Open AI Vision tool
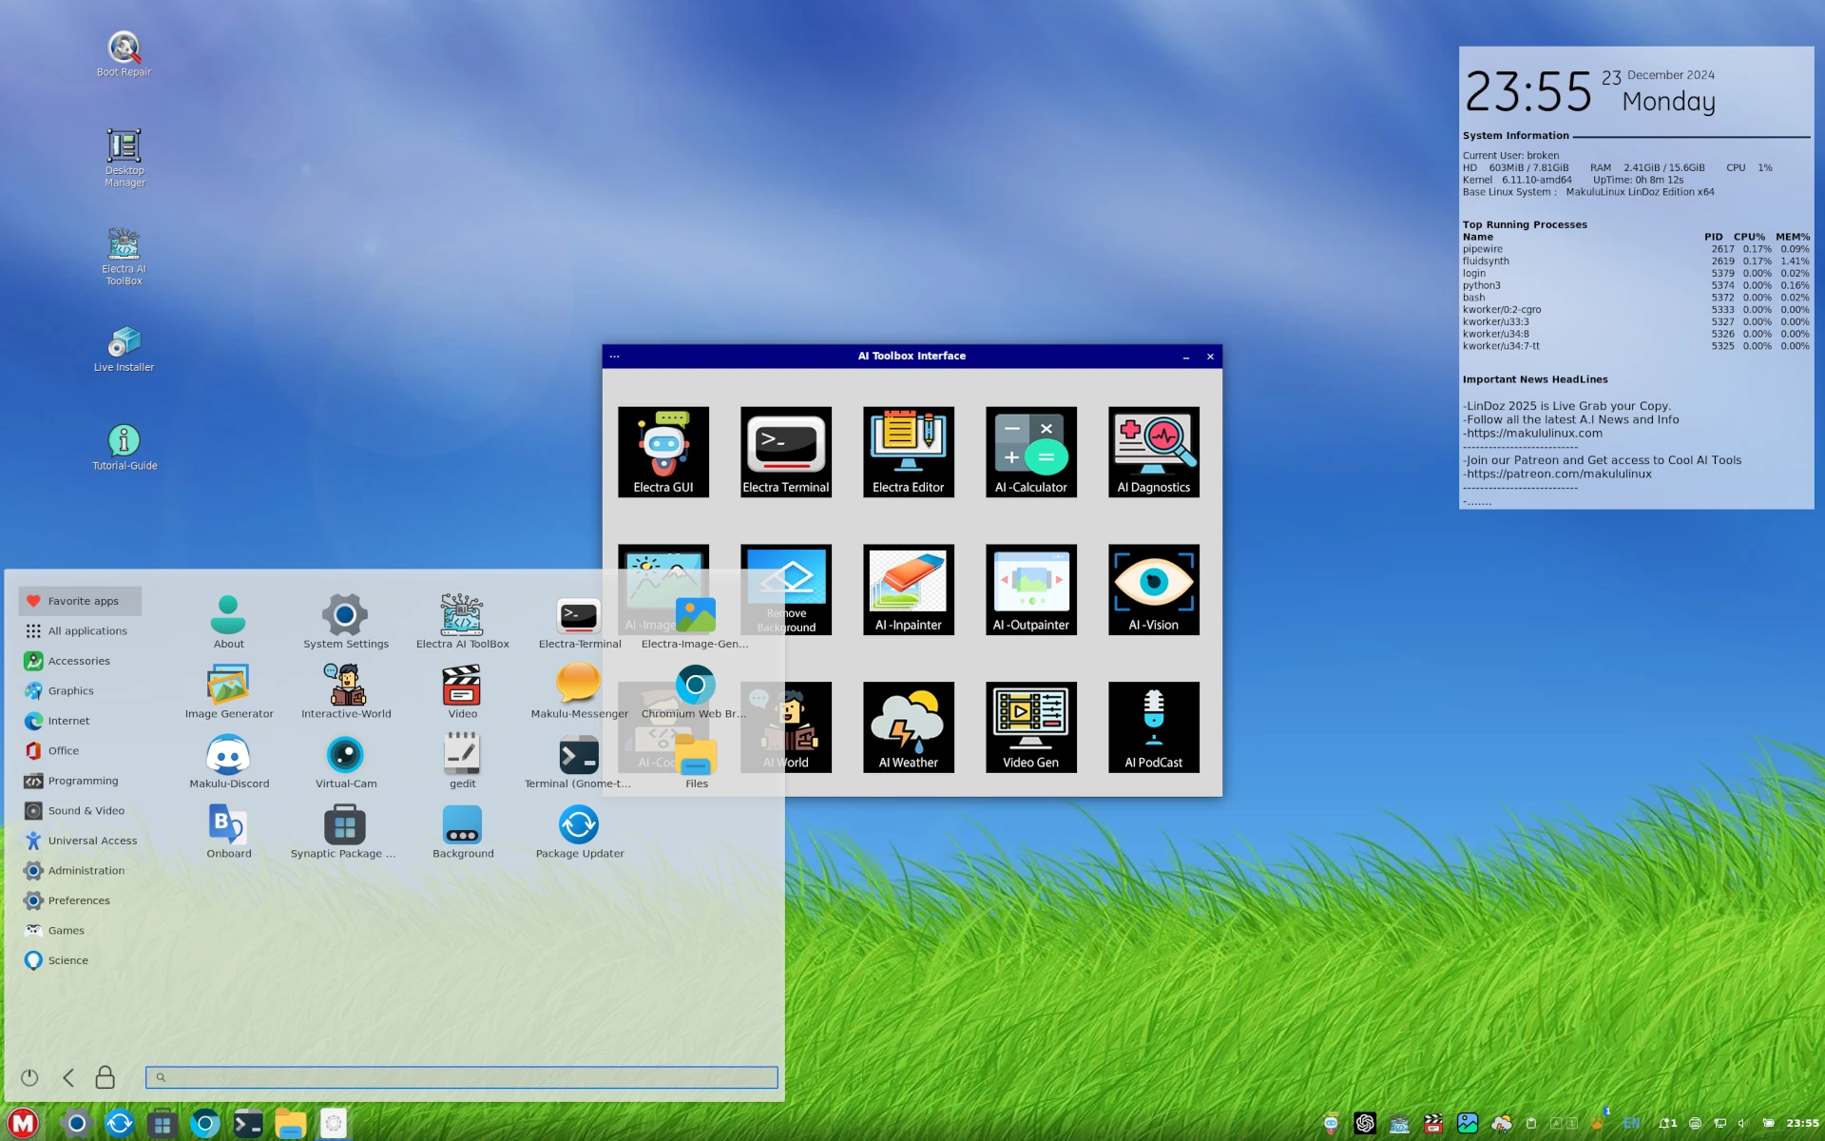This screenshot has height=1141, width=1825. click(1152, 589)
